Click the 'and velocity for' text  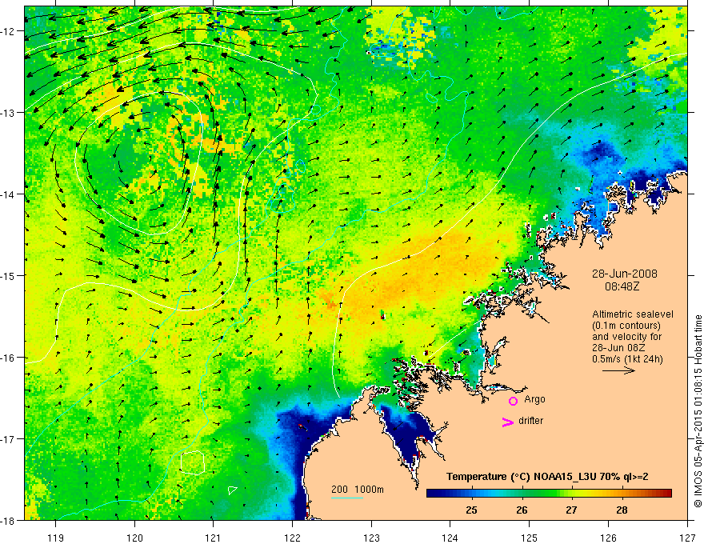[626, 337]
